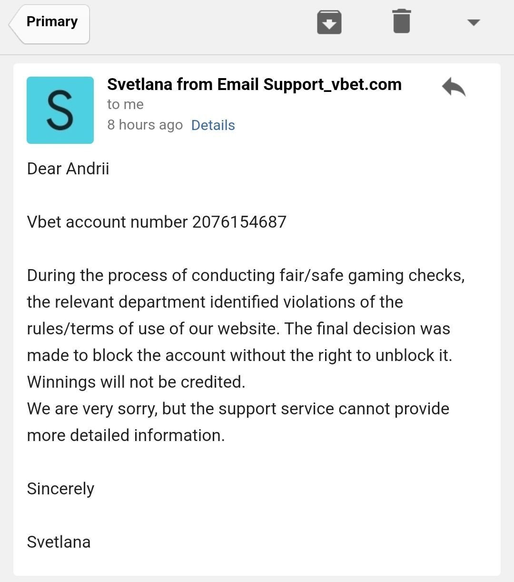Go back to the Primary inbox
The width and height of the screenshot is (514, 582).
tap(49, 24)
